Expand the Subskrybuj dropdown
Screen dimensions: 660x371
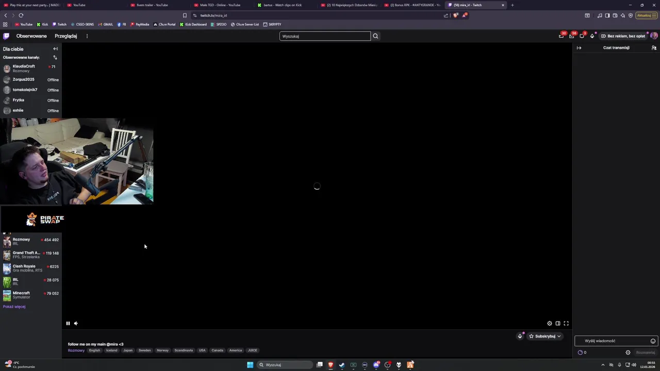545,336
